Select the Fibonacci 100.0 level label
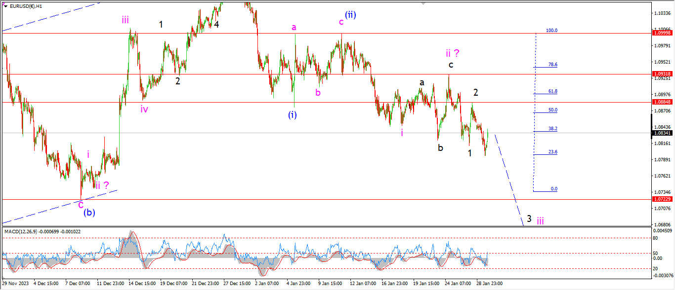This screenshot has width=675, height=290. (x=551, y=31)
